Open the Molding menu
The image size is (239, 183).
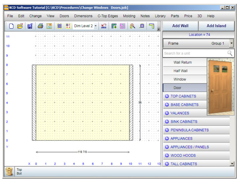point(129,16)
